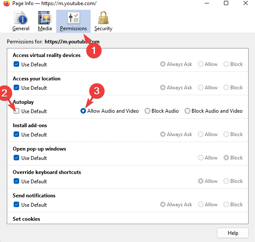Choose Allow for Install add-ons
The width and height of the screenshot is (255, 242).
[201, 134]
